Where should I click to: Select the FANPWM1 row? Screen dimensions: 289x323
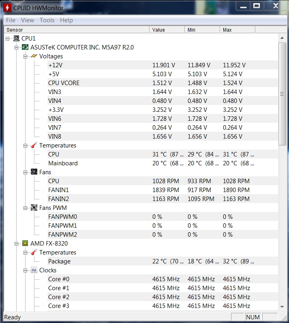pyautogui.click(x=163, y=226)
